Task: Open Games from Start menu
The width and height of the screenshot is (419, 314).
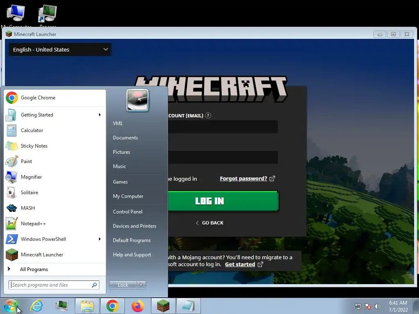Action: point(120,182)
